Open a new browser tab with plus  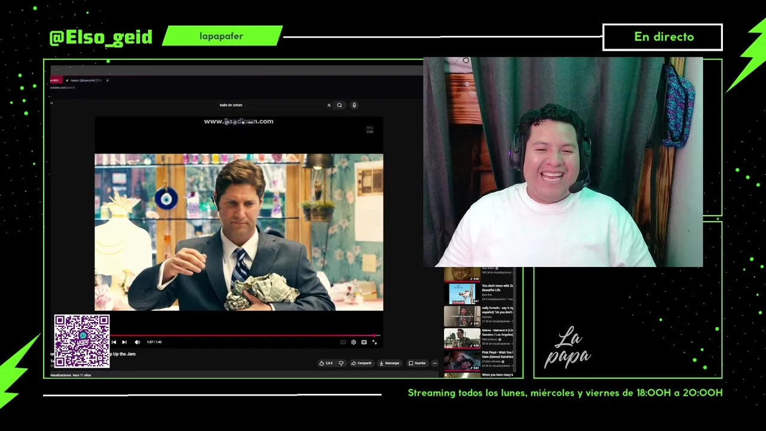pyautogui.click(x=108, y=80)
